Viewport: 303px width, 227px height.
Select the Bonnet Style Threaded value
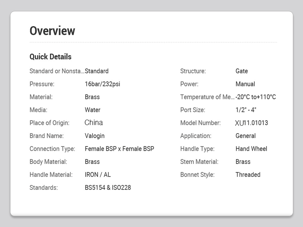248,175
